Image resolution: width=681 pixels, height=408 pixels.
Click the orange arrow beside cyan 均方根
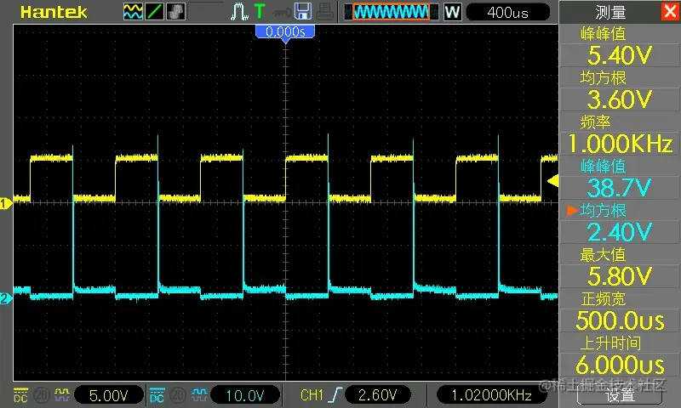(x=572, y=210)
